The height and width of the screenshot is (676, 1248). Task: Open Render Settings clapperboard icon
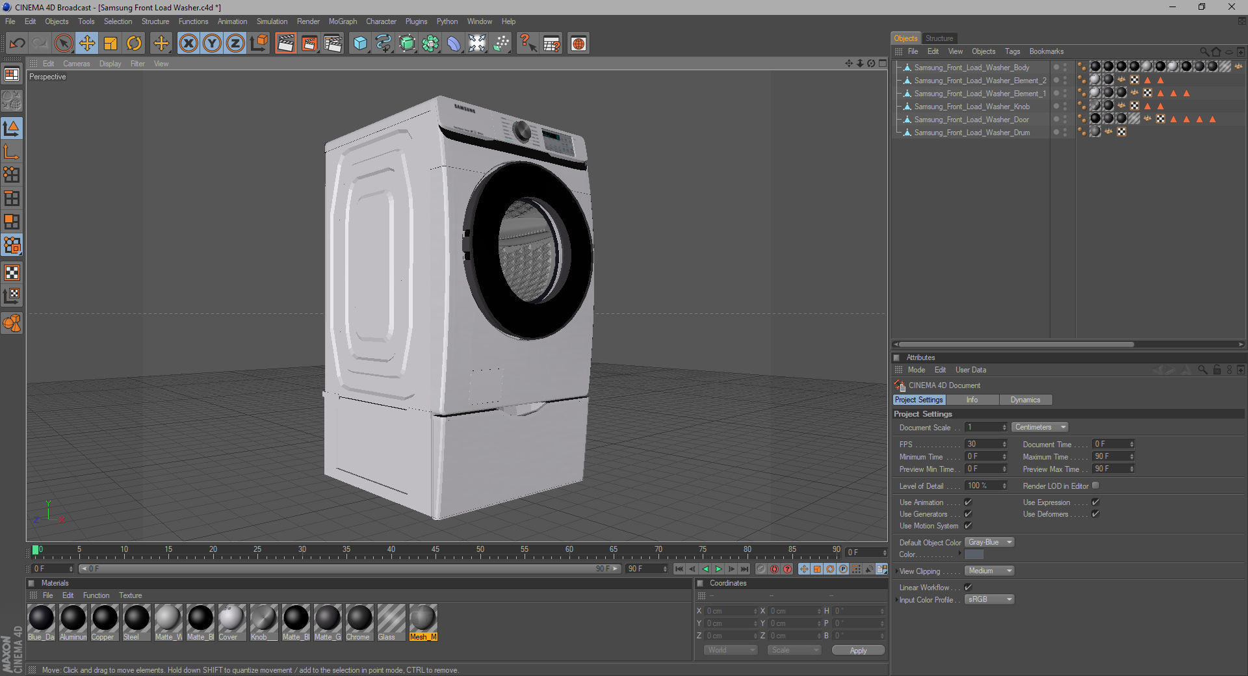coord(333,44)
